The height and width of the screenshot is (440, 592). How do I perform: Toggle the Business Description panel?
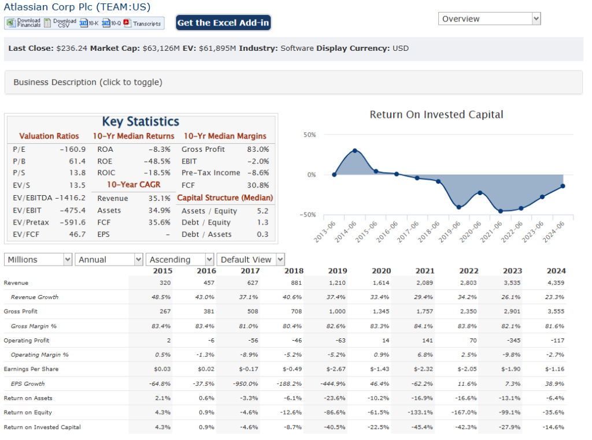(x=293, y=82)
